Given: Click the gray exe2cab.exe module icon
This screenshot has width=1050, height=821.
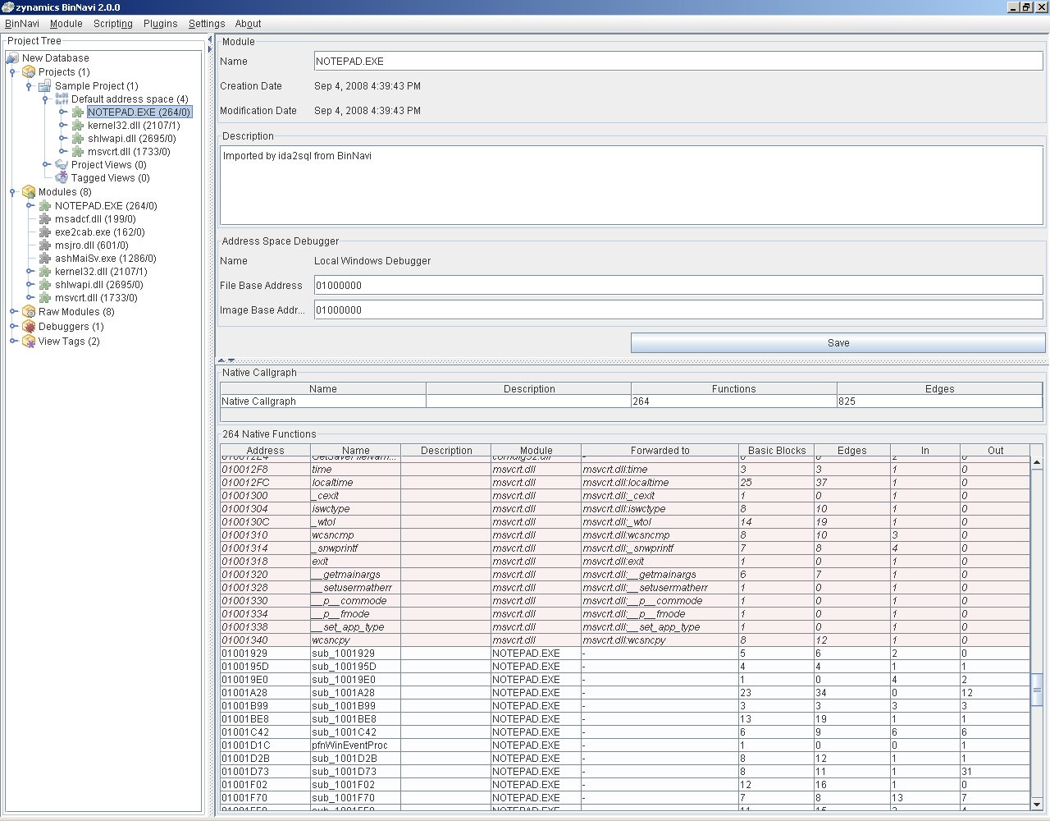Looking at the screenshot, I should coord(45,232).
